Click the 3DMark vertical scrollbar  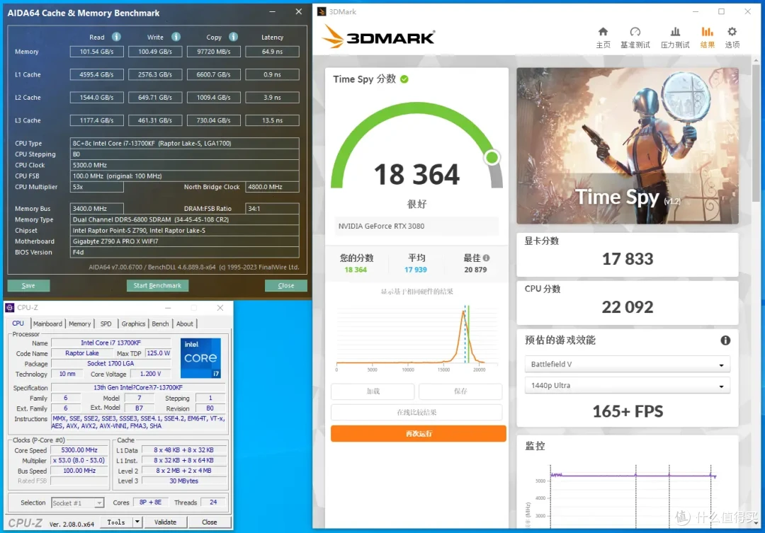756,132
